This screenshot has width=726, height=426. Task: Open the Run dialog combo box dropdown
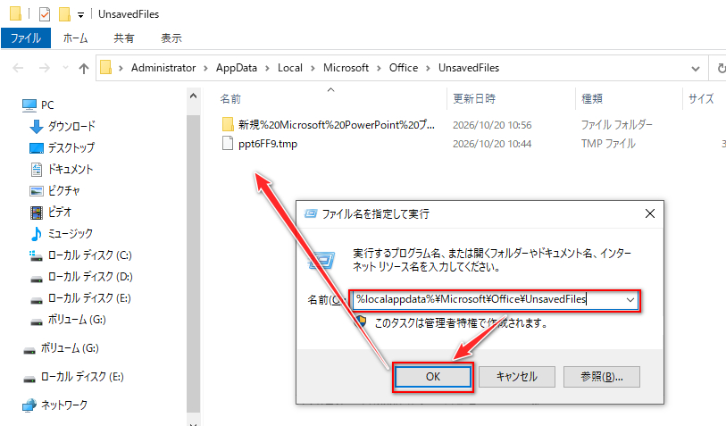630,300
